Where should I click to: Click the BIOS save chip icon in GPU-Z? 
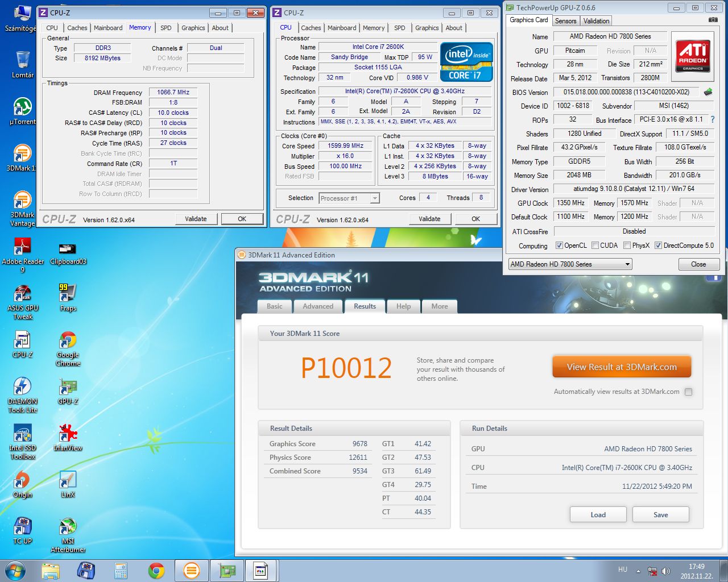pos(708,92)
